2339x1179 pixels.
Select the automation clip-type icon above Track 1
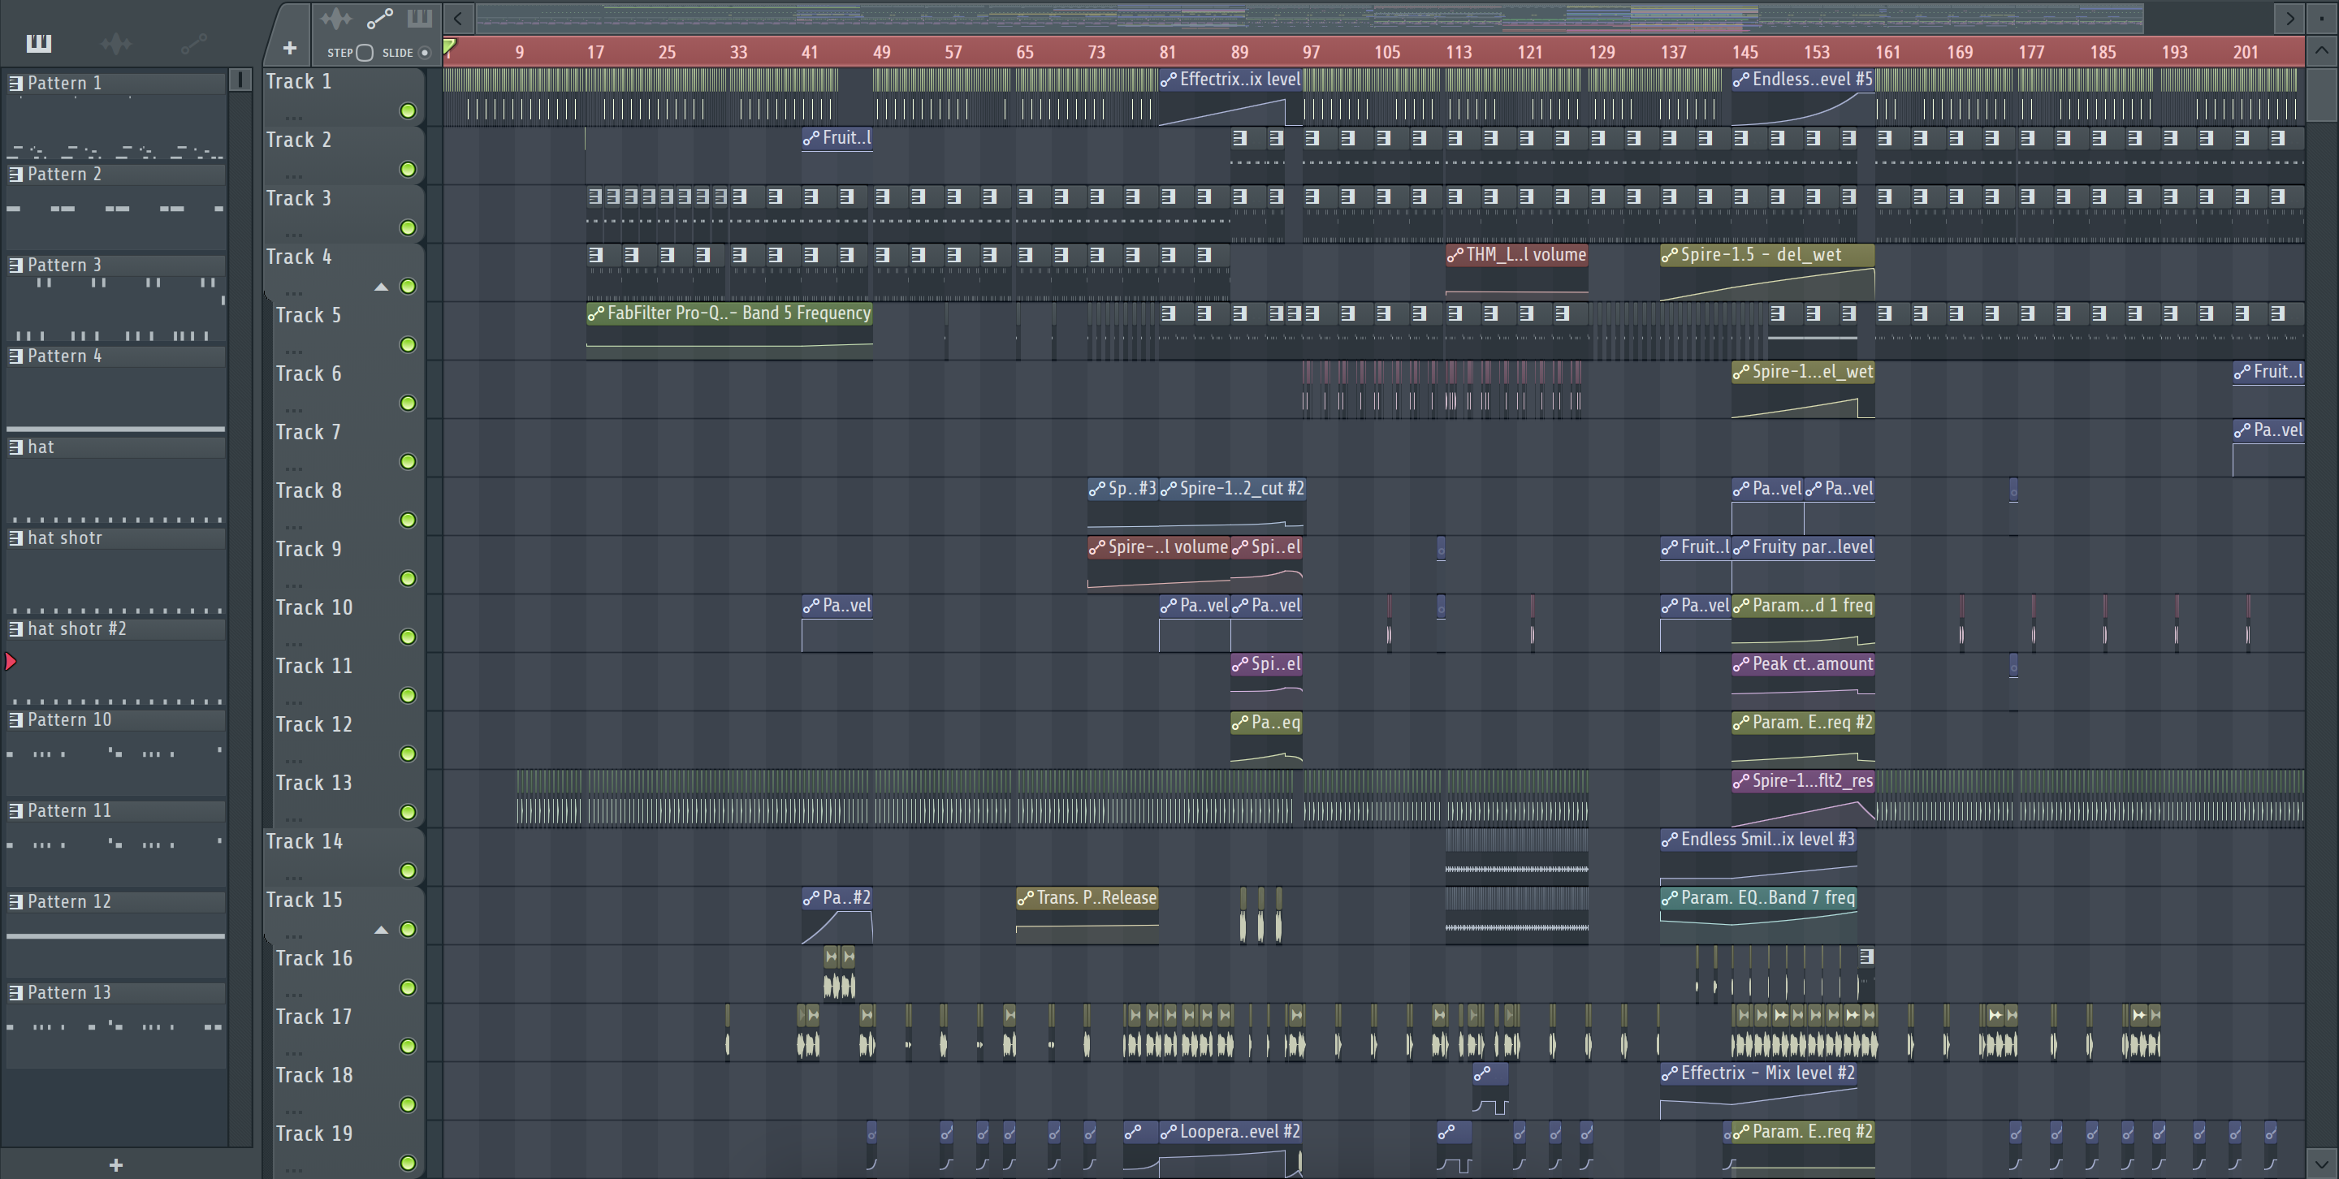[x=379, y=18]
